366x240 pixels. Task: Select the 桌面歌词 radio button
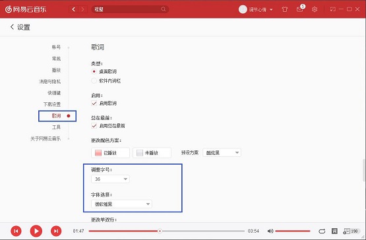tap(94, 71)
